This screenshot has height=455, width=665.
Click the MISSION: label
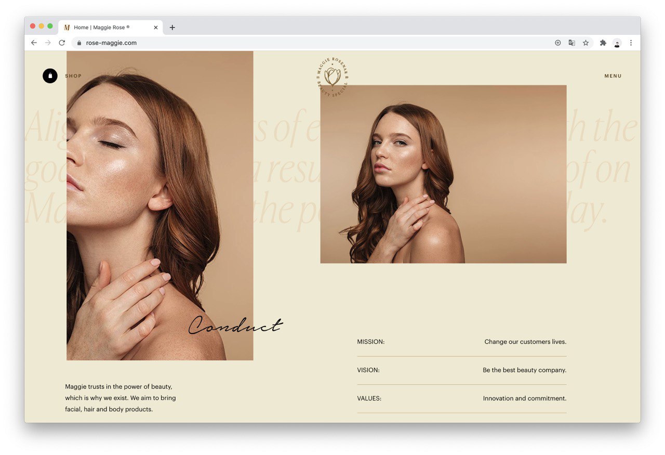click(x=371, y=342)
